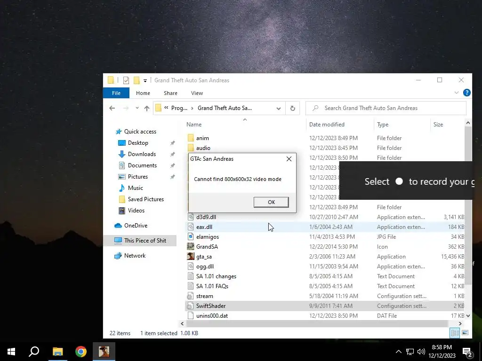Switch to Large icons view button

tap(465, 333)
